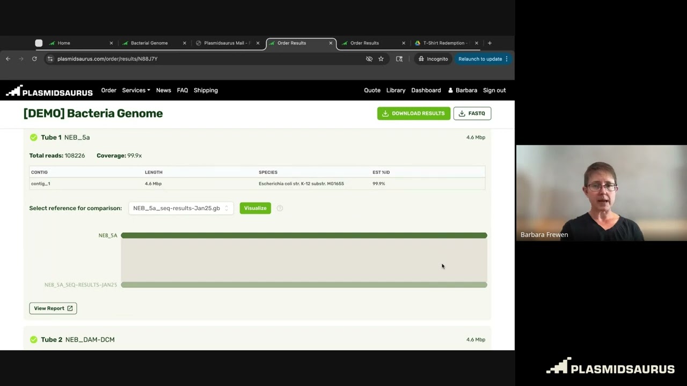Expand the Services dropdown menu
The image size is (687, 386).
point(136,90)
